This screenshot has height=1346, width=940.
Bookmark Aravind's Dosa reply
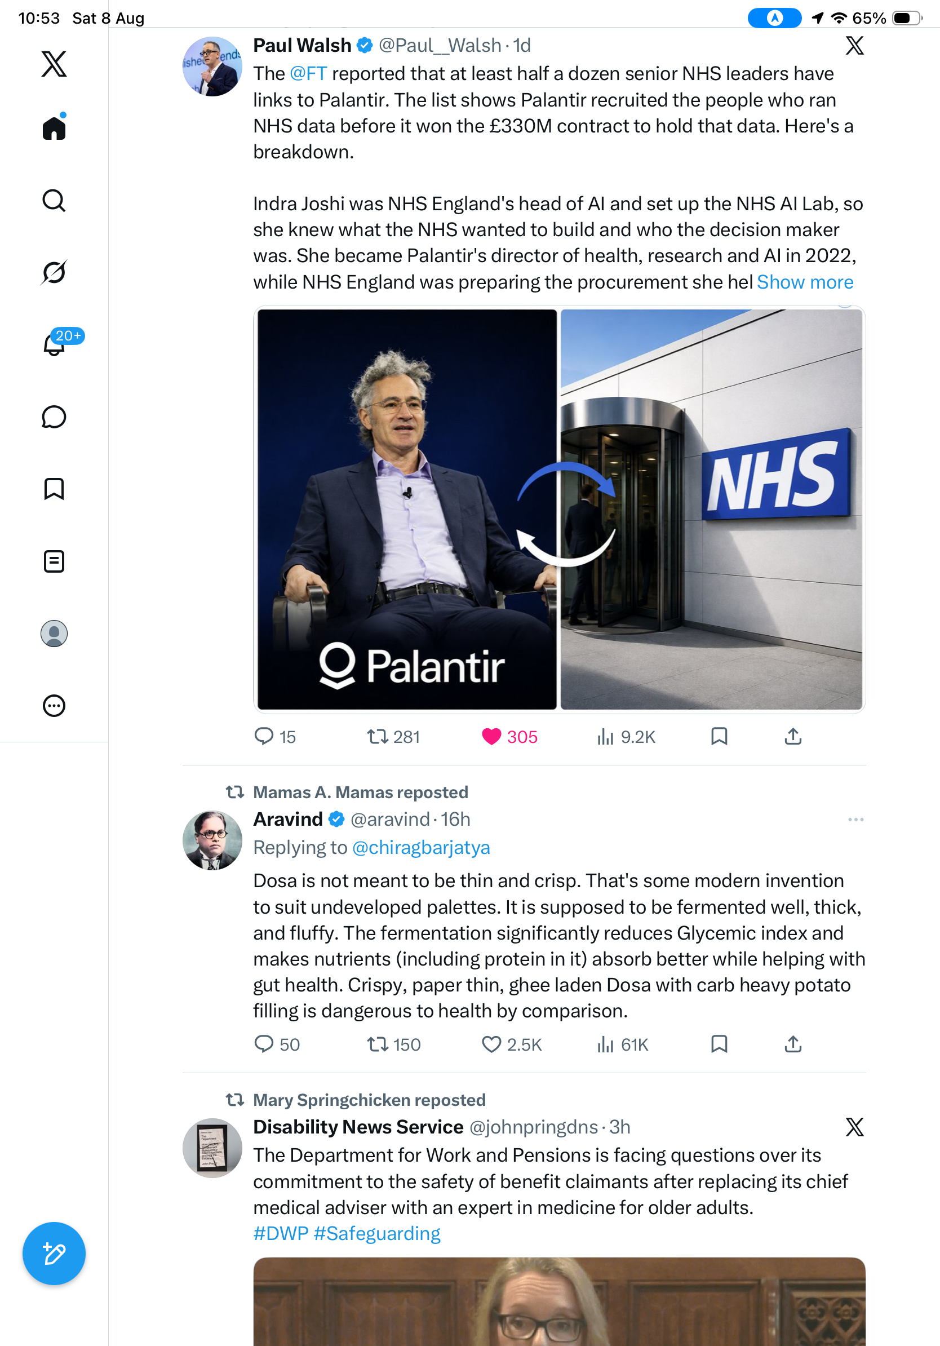[x=719, y=1044]
